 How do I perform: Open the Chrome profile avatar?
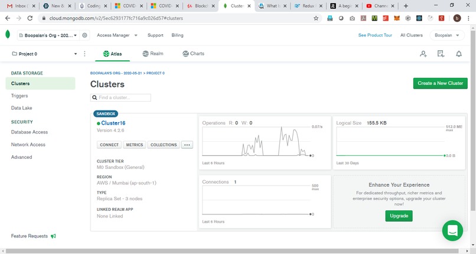[457, 18]
